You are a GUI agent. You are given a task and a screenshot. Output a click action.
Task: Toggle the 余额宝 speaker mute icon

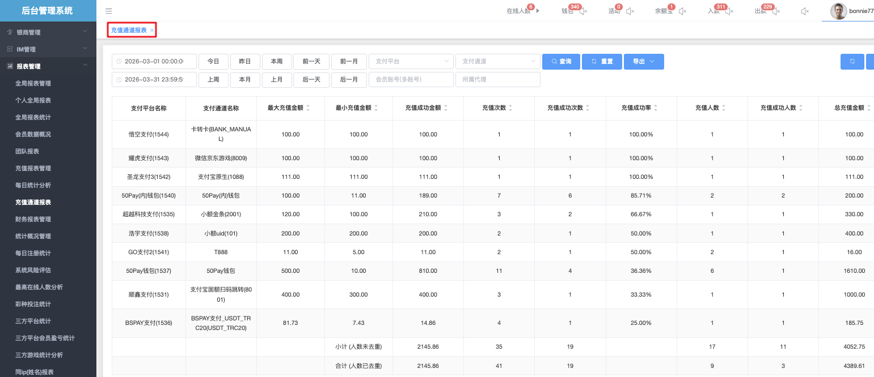click(682, 11)
